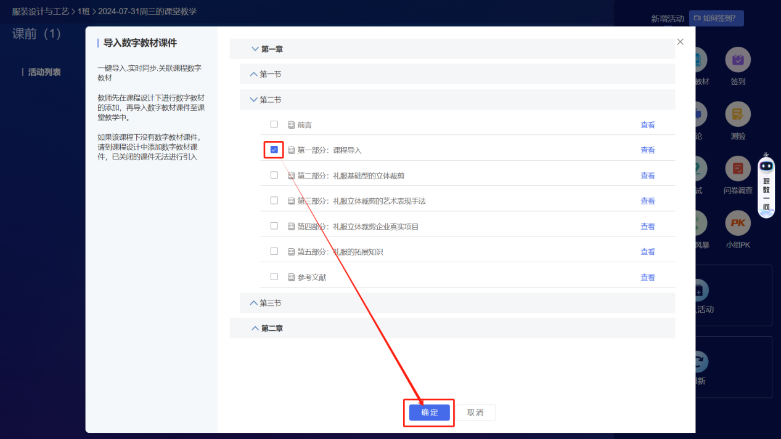781x439 pixels.
Task: Click the 刷新 refresh icon
Action: point(700,361)
